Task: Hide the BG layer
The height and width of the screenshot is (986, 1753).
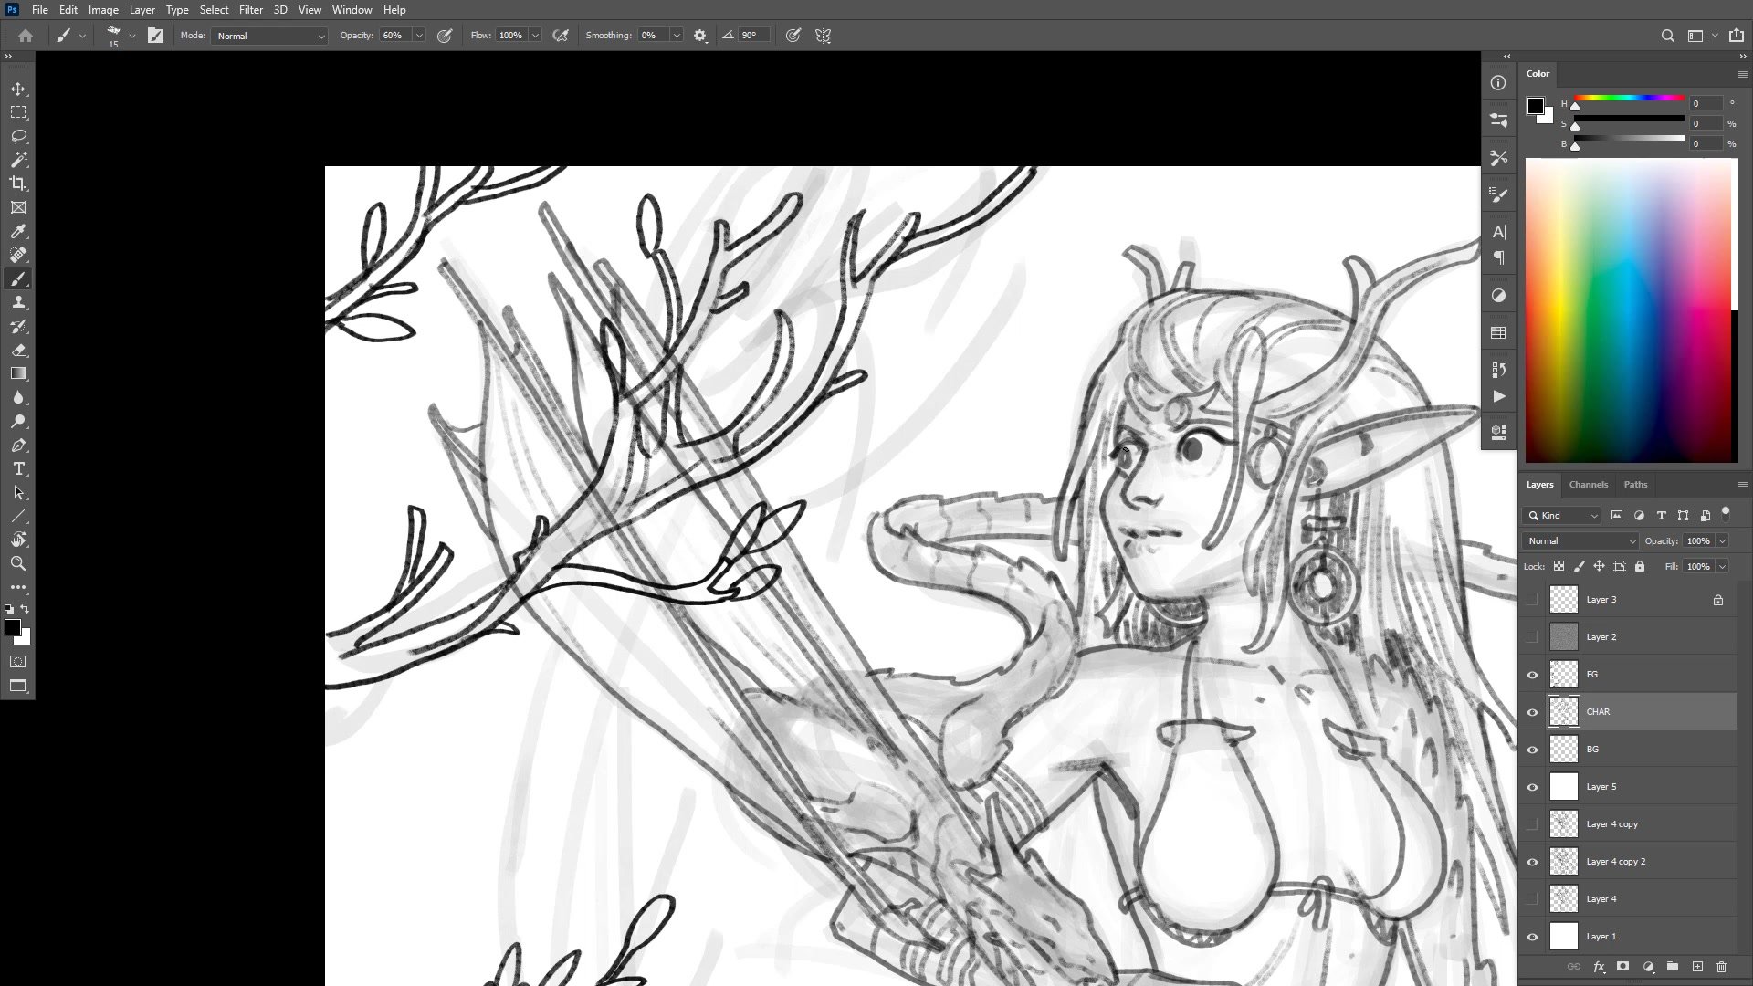Action: coord(1532,750)
